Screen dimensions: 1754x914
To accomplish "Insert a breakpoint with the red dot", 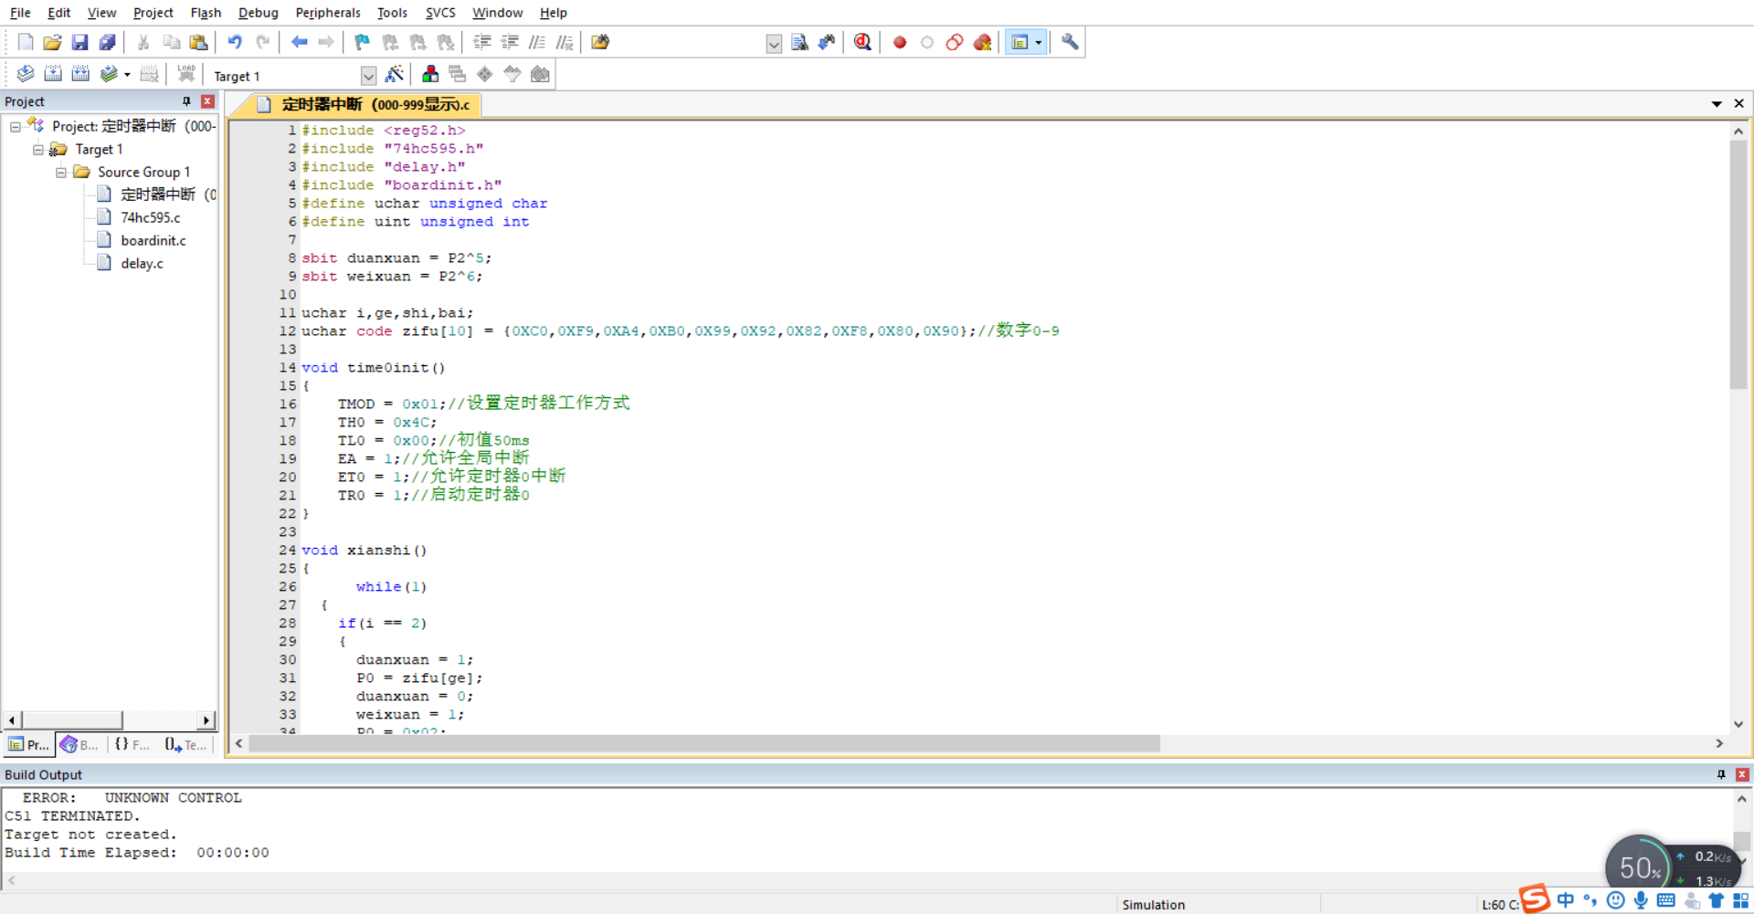I will coord(900,42).
